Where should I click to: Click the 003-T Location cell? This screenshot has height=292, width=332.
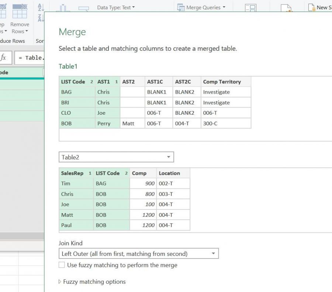click(x=173, y=194)
